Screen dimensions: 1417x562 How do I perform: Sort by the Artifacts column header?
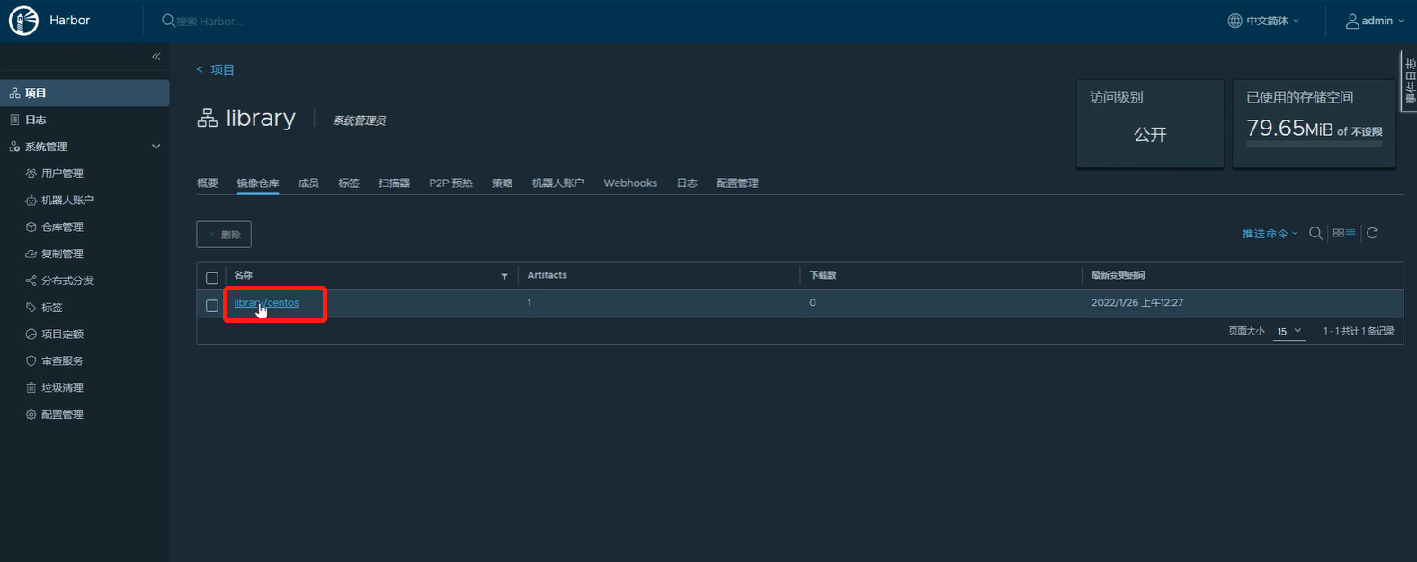tap(547, 275)
